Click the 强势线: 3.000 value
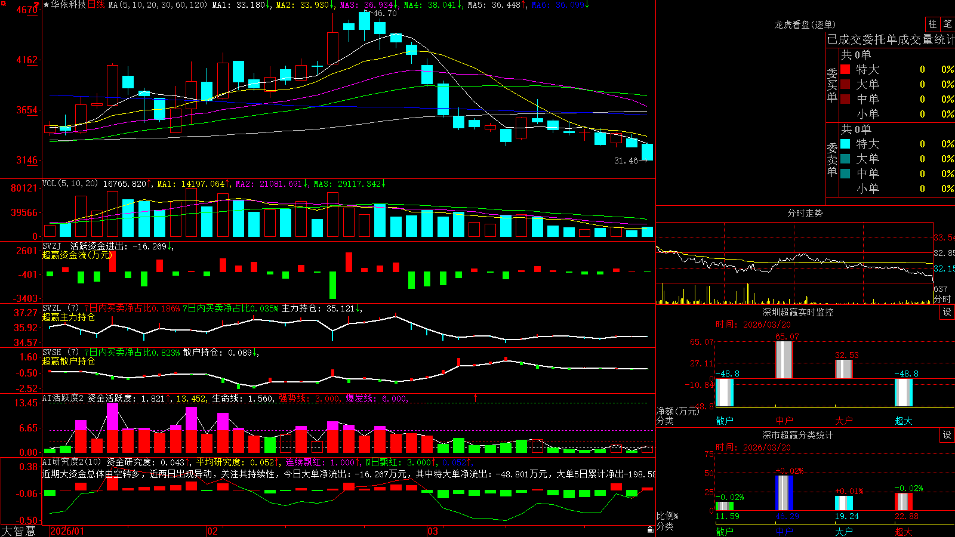 point(309,399)
